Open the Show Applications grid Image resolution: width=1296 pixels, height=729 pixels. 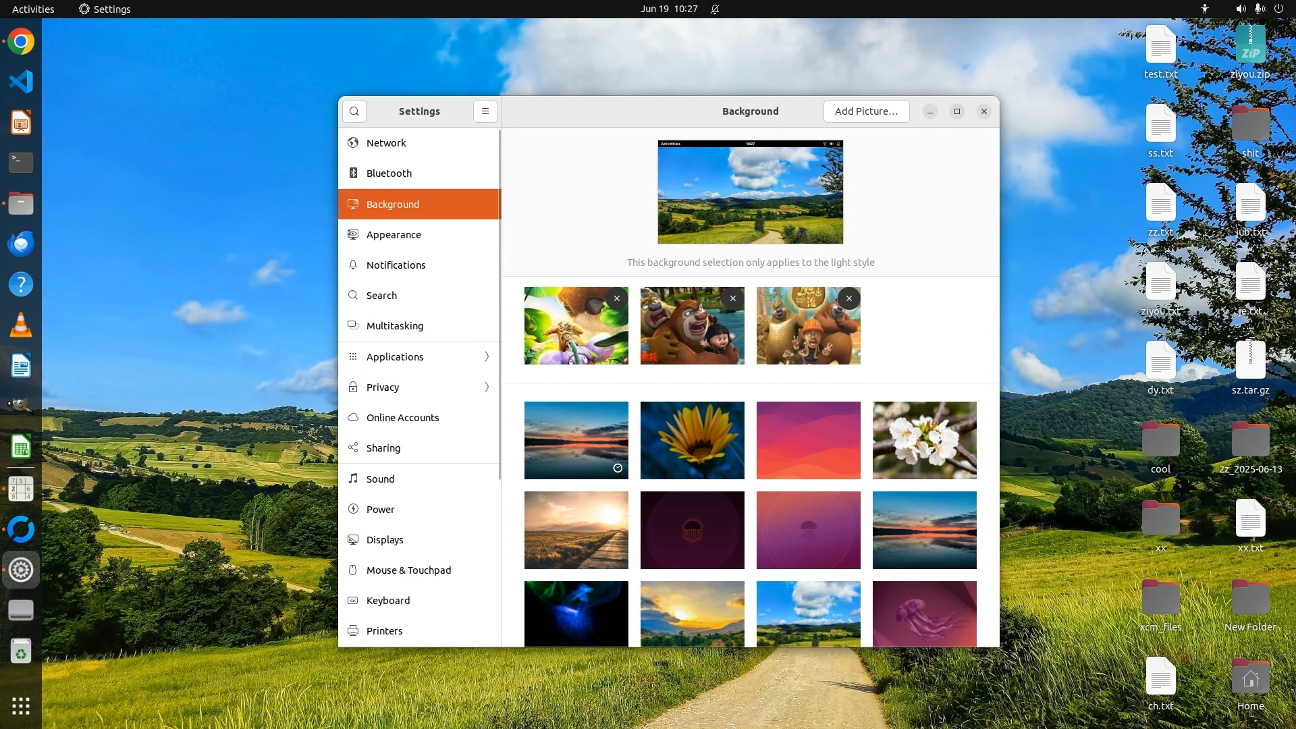pyautogui.click(x=21, y=706)
